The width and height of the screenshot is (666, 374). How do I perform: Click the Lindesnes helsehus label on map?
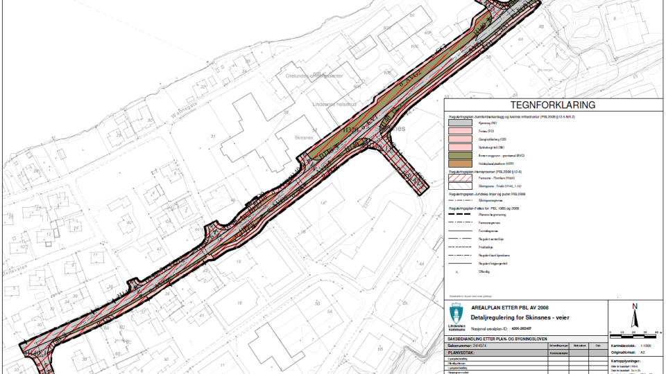[x=335, y=105]
